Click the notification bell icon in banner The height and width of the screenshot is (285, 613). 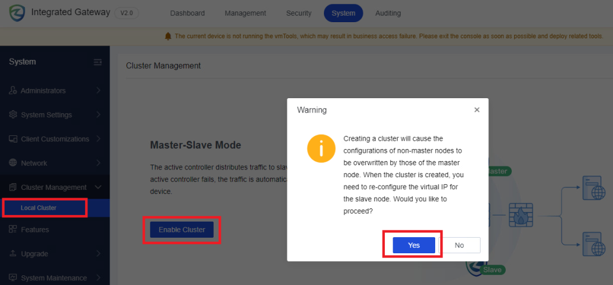point(168,37)
